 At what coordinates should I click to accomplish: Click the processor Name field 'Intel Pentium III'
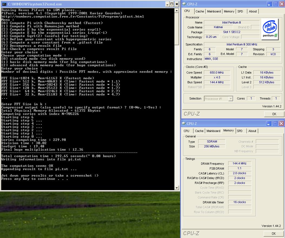click(x=231, y=22)
